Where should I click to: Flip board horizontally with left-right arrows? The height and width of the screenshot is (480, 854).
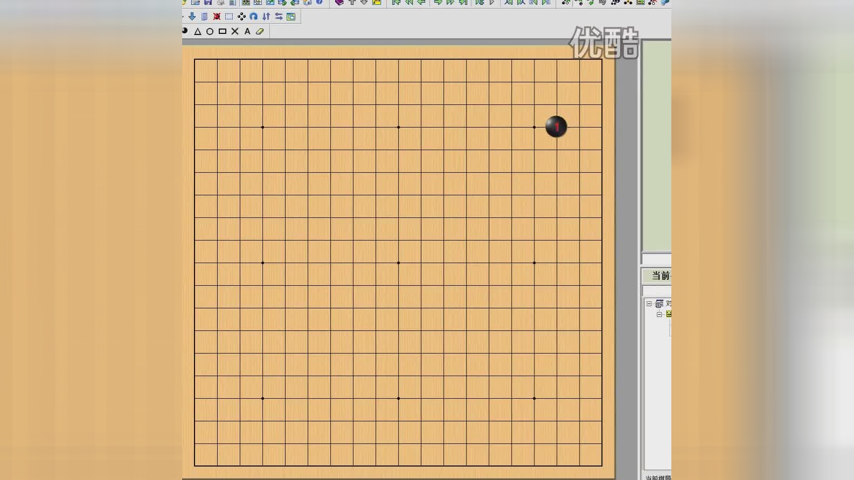coord(279,17)
